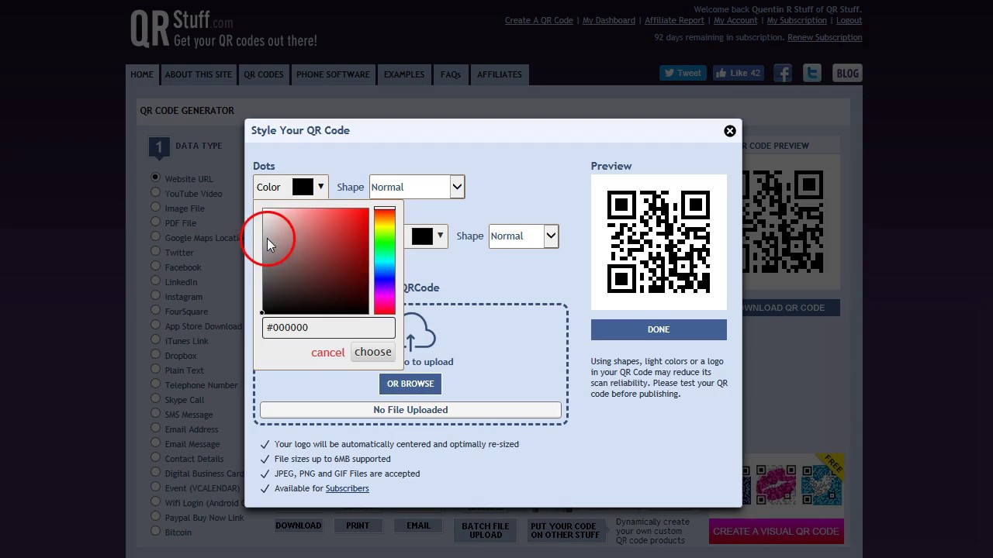Click the DOWNLOAD button below the dialog
Viewport: 993px width, 558px height.
(298, 525)
